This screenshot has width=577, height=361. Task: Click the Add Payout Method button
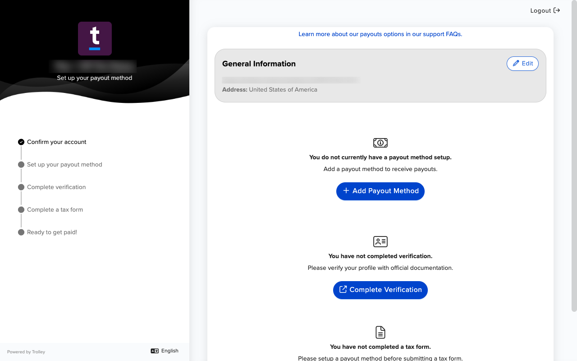(380, 191)
